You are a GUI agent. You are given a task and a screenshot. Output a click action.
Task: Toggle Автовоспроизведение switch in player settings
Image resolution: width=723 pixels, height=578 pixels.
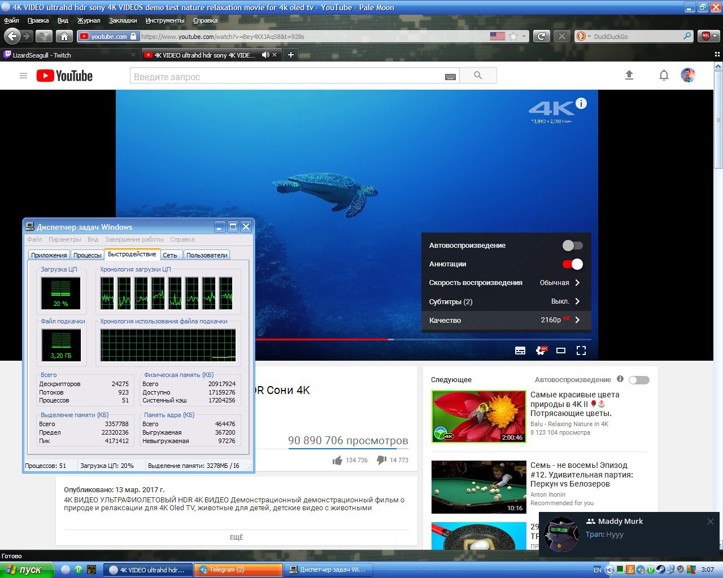pos(573,246)
